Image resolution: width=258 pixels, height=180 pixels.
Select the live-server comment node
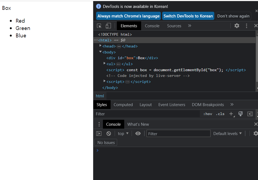tap(148, 76)
